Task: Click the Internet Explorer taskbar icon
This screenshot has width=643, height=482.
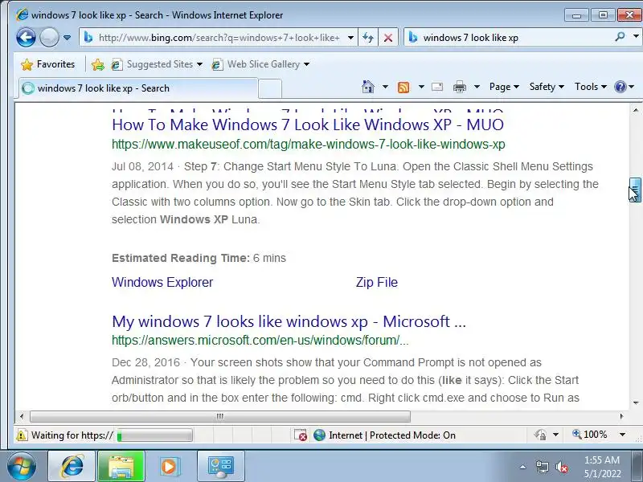Action: [x=72, y=466]
